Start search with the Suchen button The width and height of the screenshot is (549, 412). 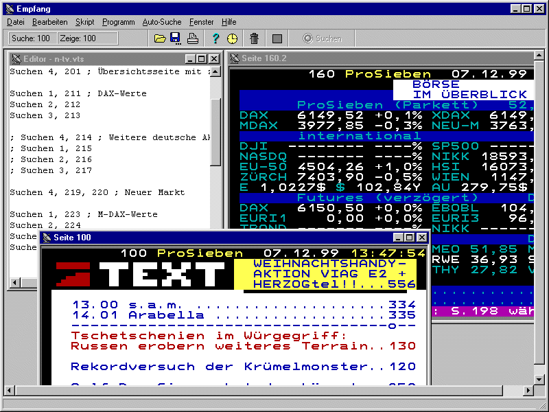(323, 38)
